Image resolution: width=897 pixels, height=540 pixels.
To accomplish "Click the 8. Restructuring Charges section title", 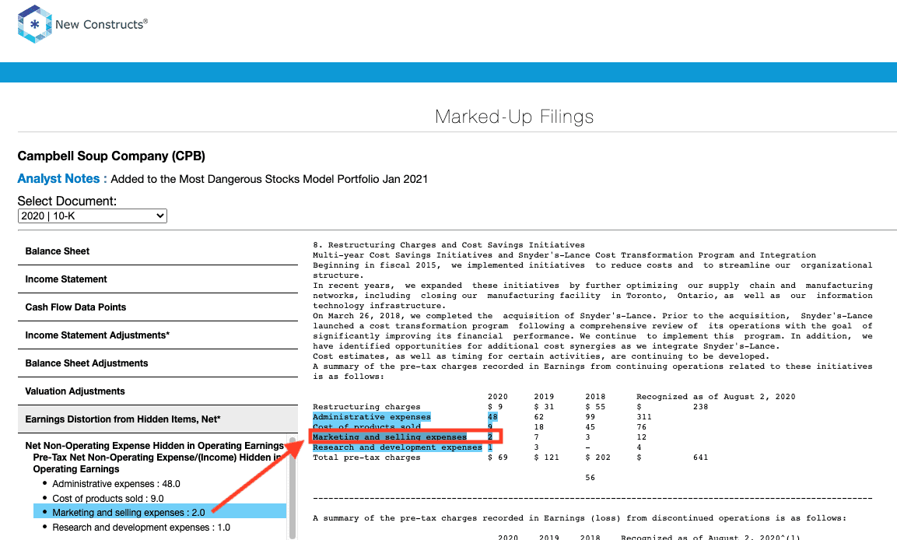I will tap(449, 245).
